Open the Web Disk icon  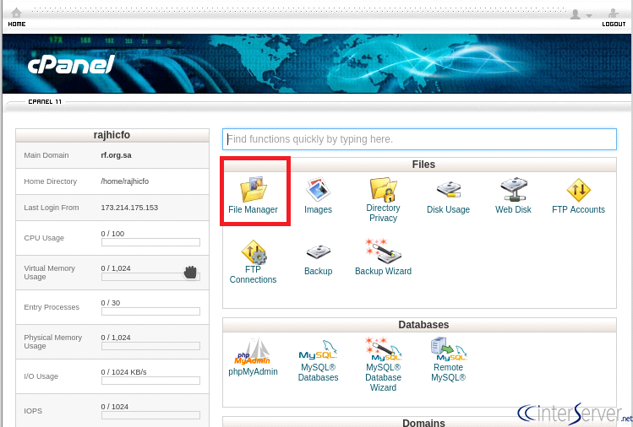pos(514,189)
